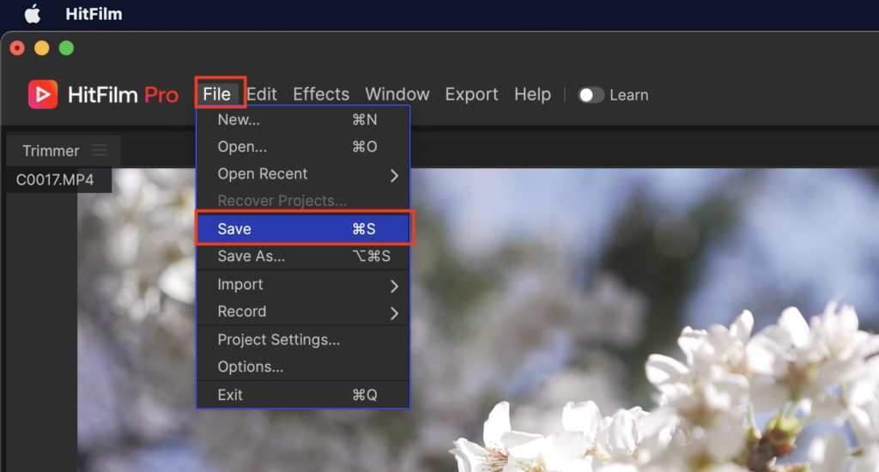Open the Window menu
Viewport: 879px width, 472px height.
[x=397, y=94]
